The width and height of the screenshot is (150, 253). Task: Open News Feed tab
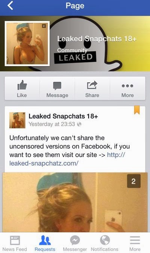[x=15, y=243]
